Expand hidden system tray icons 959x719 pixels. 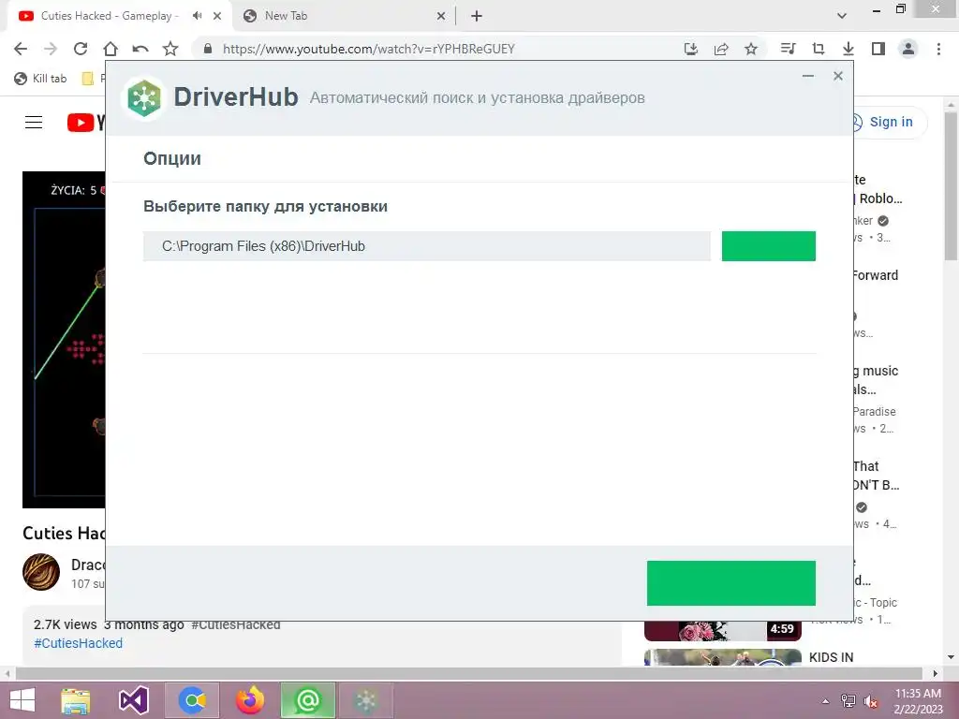tap(826, 701)
